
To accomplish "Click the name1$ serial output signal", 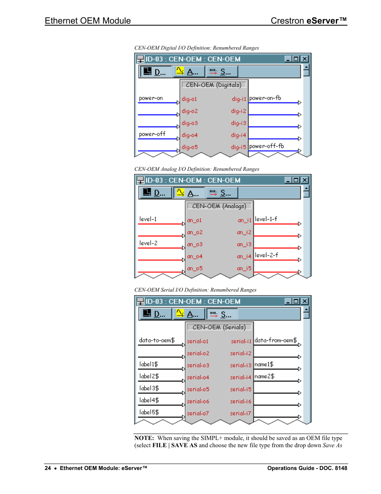I will [x=264, y=364].
